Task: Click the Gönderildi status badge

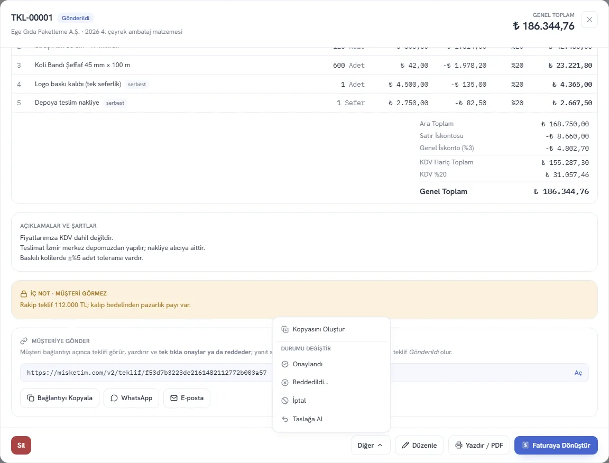Action: [x=76, y=18]
